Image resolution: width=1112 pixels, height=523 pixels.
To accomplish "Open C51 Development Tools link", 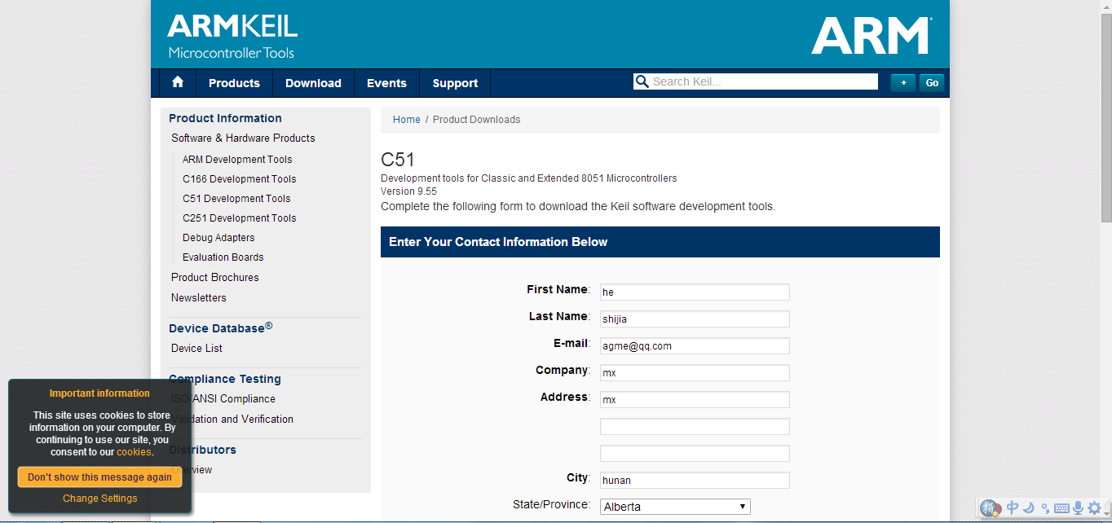I will click(x=236, y=199).
